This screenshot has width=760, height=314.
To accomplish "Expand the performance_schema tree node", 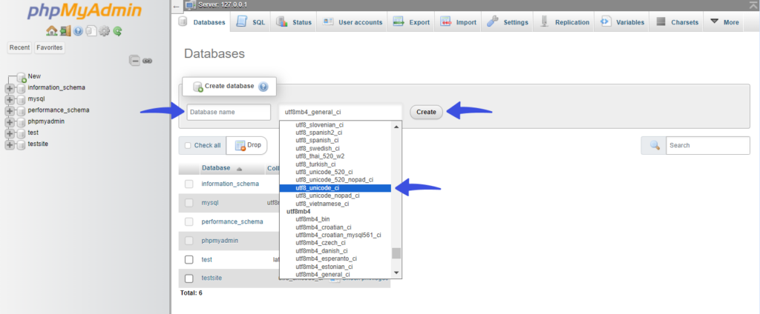I will [x=10, y=110].
